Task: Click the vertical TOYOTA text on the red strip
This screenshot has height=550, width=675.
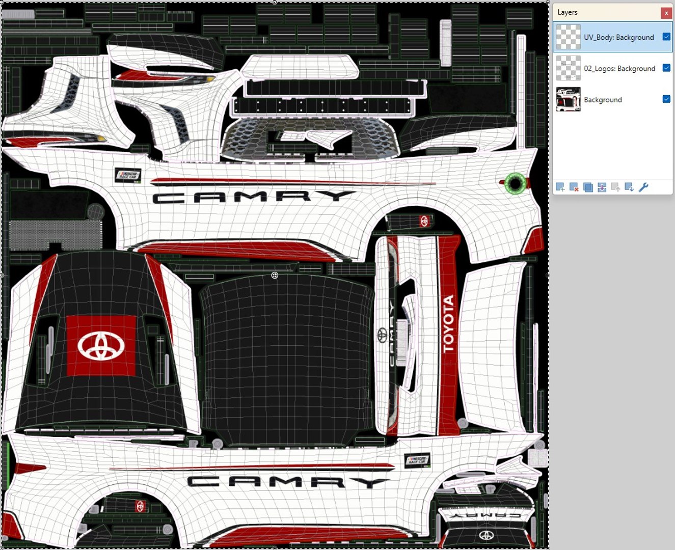Action: coord(448,324)
